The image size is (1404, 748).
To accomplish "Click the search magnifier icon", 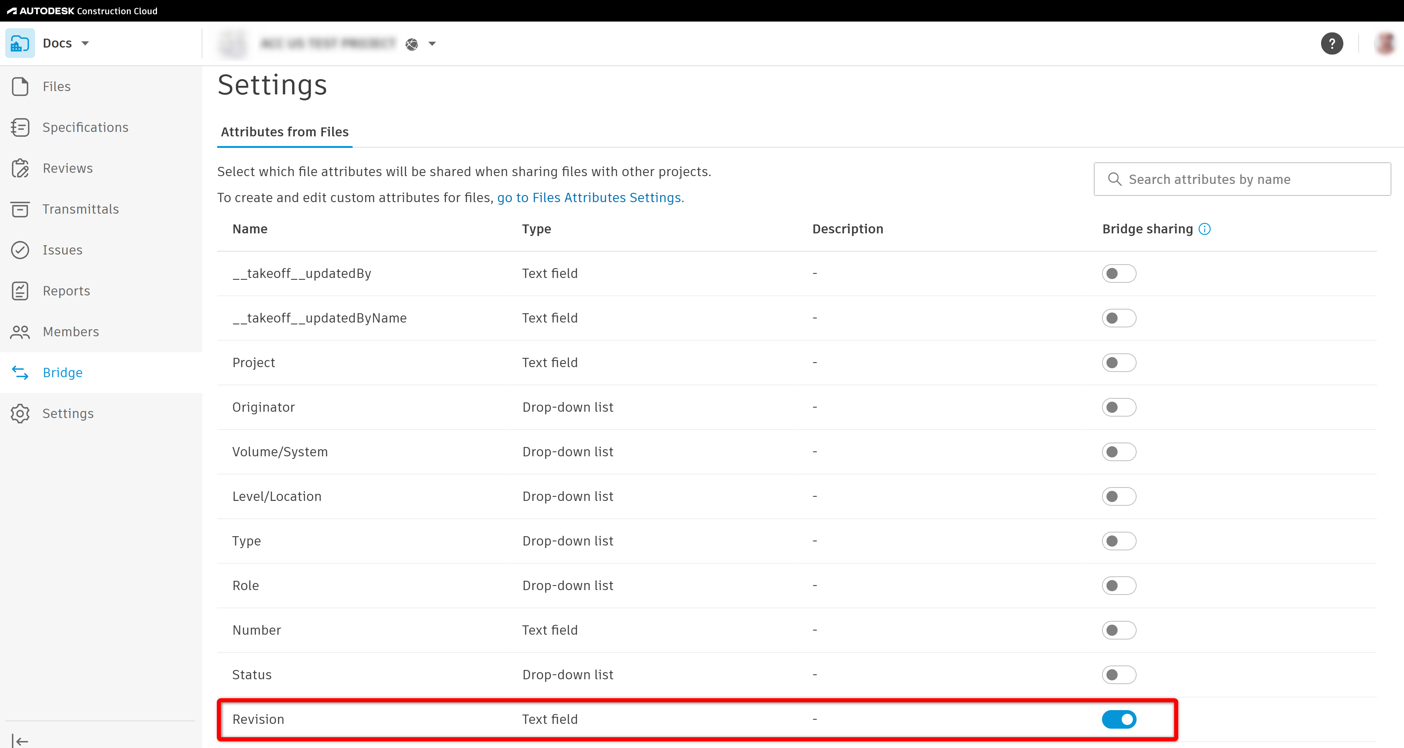I will point(1115,179).
